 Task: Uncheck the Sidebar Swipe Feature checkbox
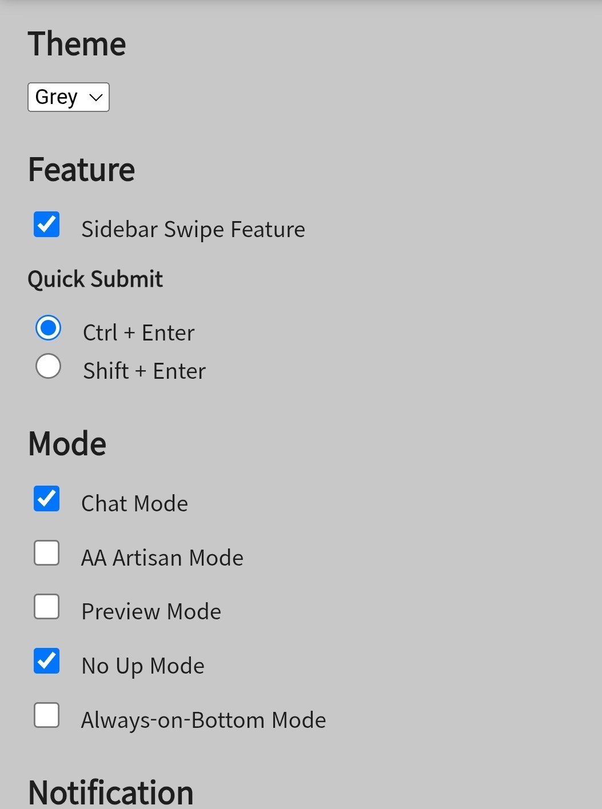point(47,225)
